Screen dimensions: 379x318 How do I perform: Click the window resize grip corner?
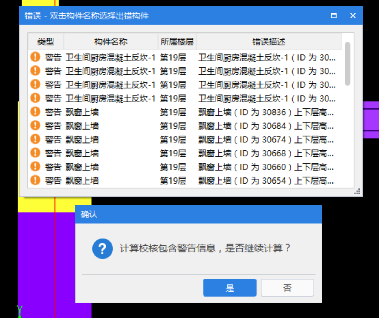coord(357,191)
